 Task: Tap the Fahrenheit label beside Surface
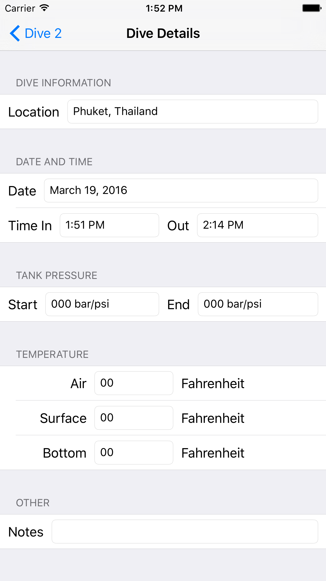[x=213, y=418]
